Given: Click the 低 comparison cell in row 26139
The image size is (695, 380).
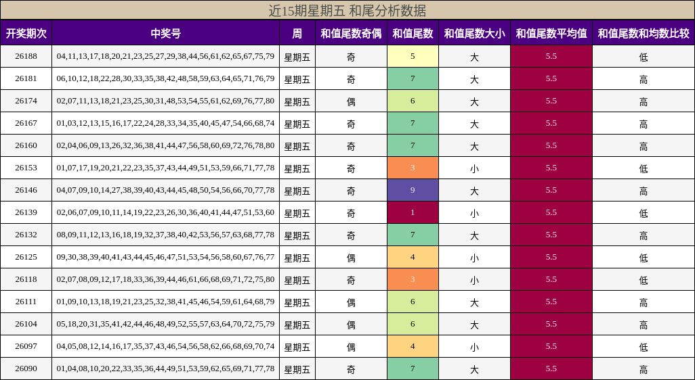Looking at the screenshot, I should [x=644, y=213].
